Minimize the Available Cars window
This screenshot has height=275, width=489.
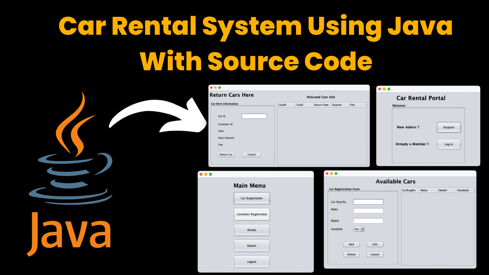pos(332,173)
